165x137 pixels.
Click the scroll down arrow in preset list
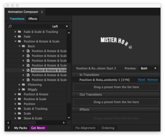pos(69,118)
